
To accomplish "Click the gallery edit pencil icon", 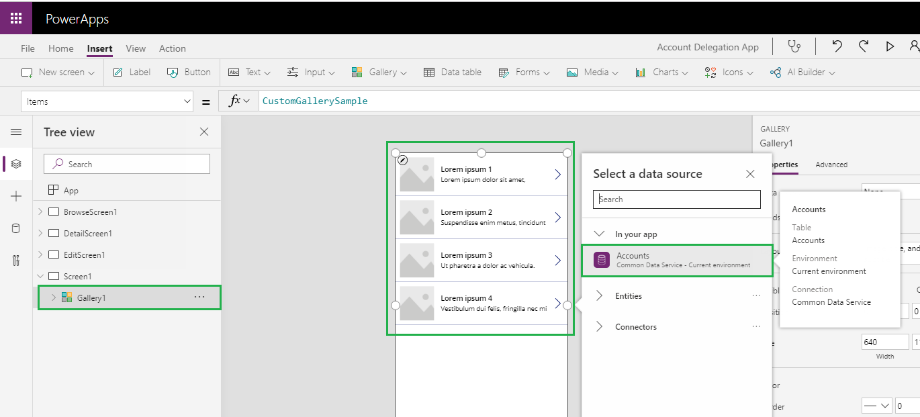I will click(402, 160).
